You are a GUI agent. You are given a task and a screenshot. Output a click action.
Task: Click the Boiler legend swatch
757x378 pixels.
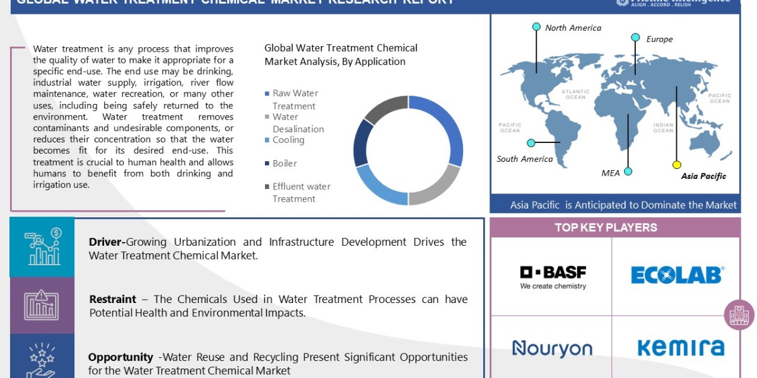tap(267, 164)
